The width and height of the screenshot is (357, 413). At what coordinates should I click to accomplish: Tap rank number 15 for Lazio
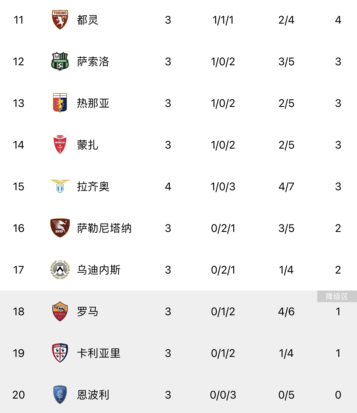(x=19, y=187)
